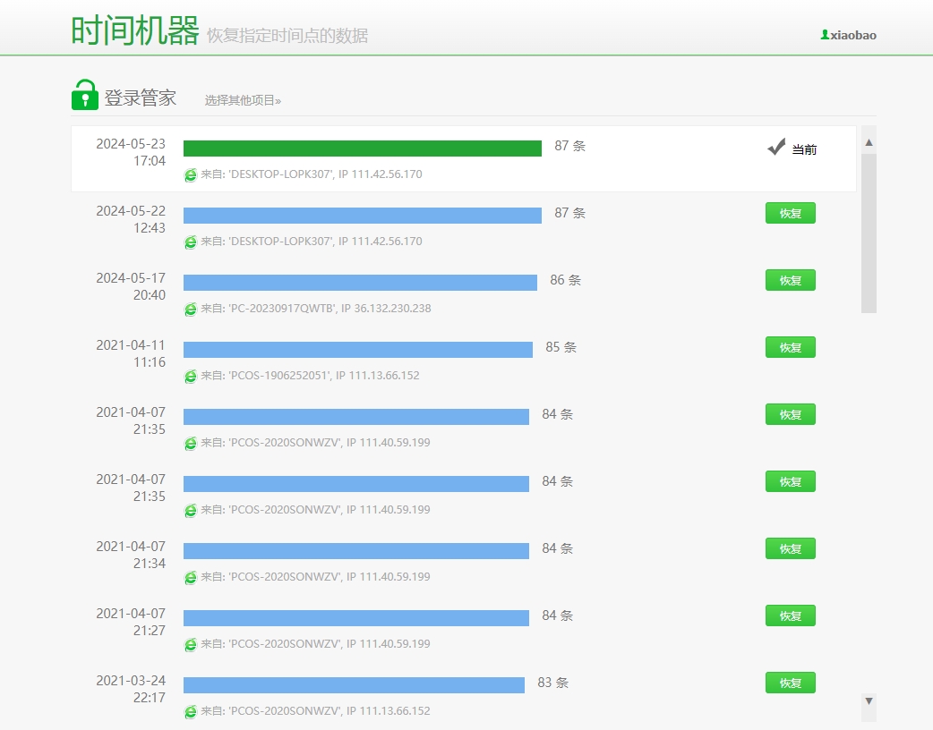Screen dimensions: 933x730
Task: Click the browser icon in the 2024-05-22 12:43 row
Action: [x=191, y=242]
